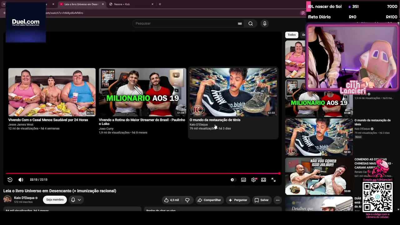The width and height of the screenshot is (400, 225).
Task: Select the Leia o livro Universo browser tab
Action: (x=82, y=4)
